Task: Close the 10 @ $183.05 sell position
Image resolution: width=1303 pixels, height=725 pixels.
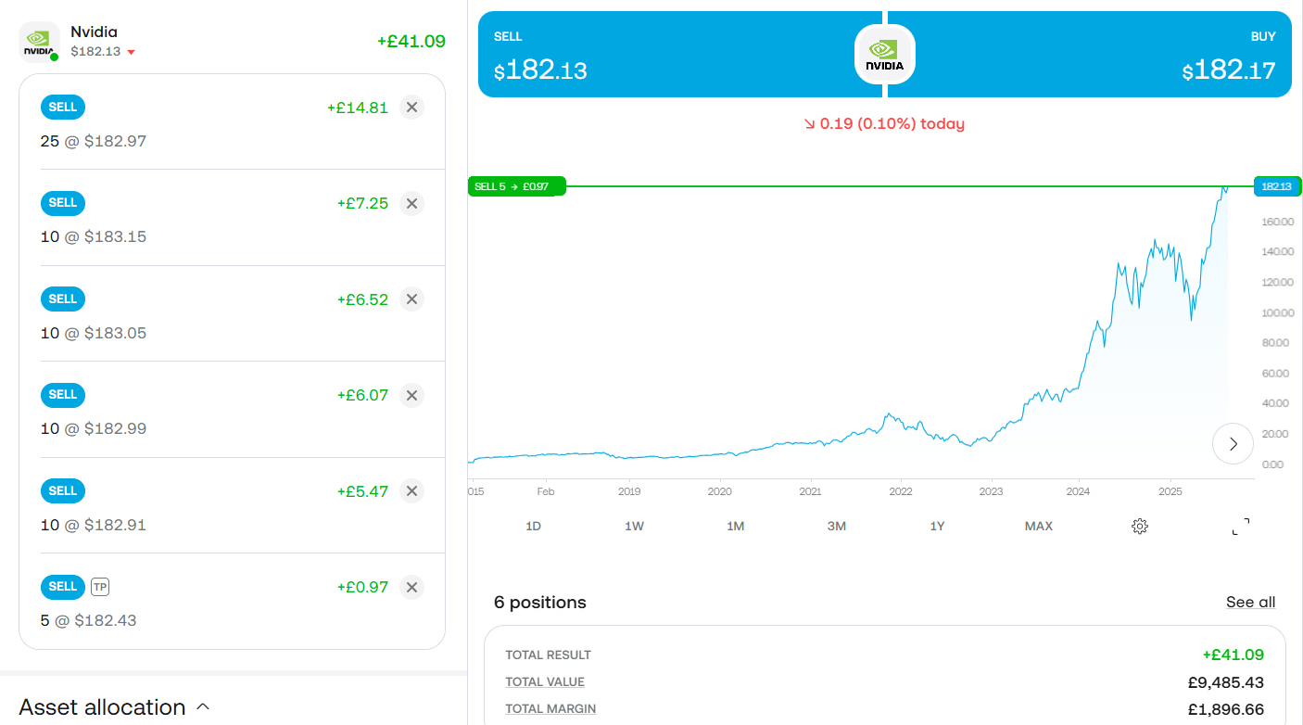Action: point(412,299)
